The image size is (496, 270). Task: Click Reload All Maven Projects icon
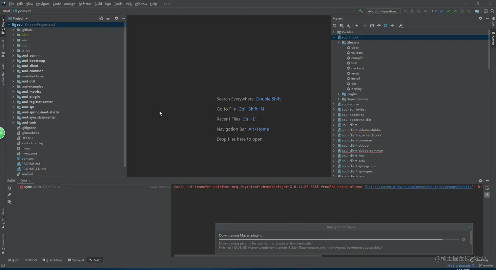click(x=335, y=26)
